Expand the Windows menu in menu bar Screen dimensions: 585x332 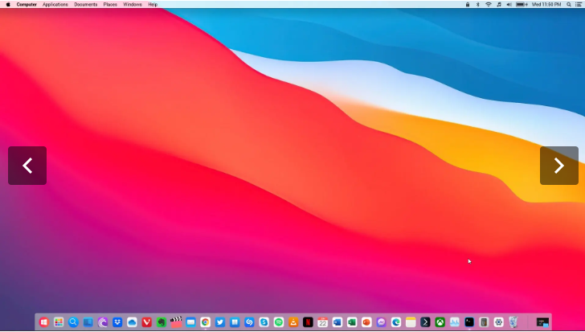pyautogui.click(x=133, y=4)
